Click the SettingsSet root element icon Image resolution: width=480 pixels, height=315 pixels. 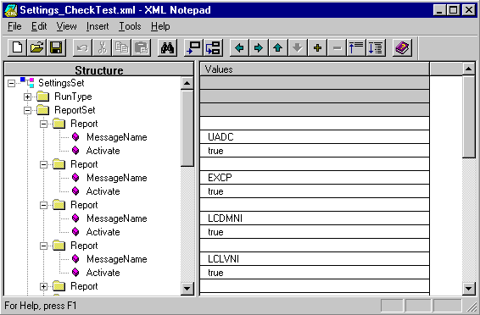pos(27,82)
